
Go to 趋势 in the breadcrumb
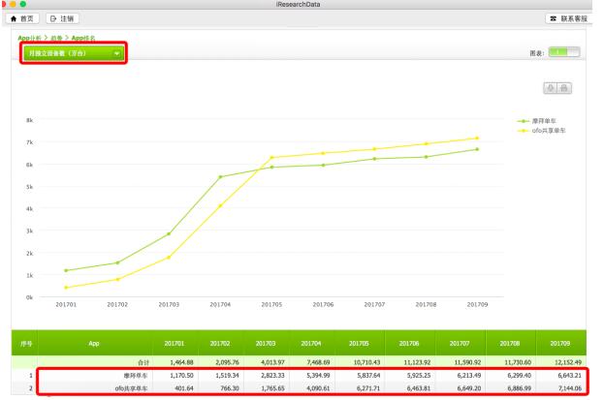point(56,38)
